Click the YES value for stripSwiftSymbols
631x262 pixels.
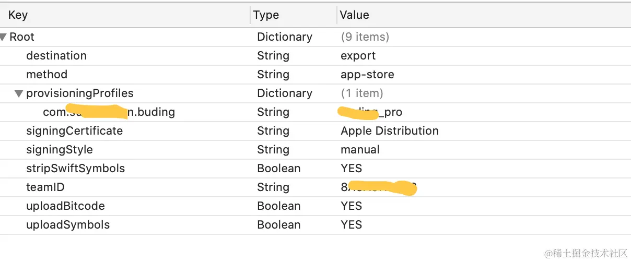(x=351, y=169)
